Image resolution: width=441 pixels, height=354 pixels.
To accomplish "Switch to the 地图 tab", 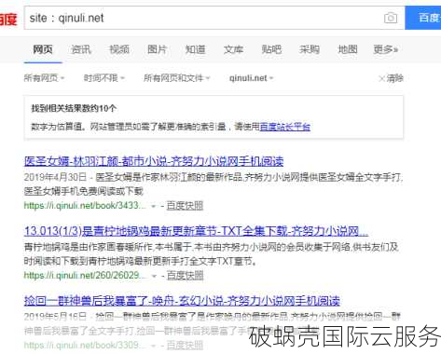I will pos(348,49).
